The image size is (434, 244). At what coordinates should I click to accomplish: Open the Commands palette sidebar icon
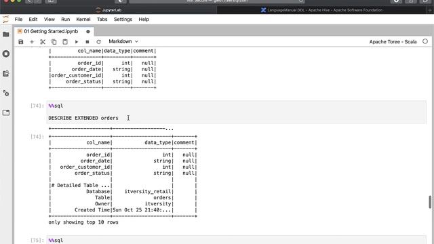click(x=6, y=74)
